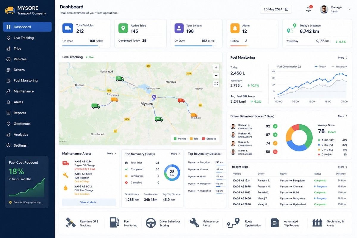Image resolution: width=357 pixels, height=238 pixels.
Task: Click the Alerts bell sidebar icon
Action: pos(8,102)
